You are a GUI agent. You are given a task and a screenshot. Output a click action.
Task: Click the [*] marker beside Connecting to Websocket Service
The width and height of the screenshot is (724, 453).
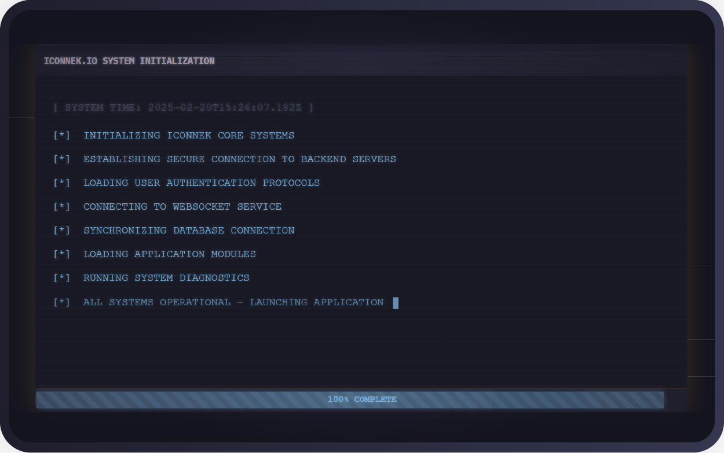click(x=61, y=207)
